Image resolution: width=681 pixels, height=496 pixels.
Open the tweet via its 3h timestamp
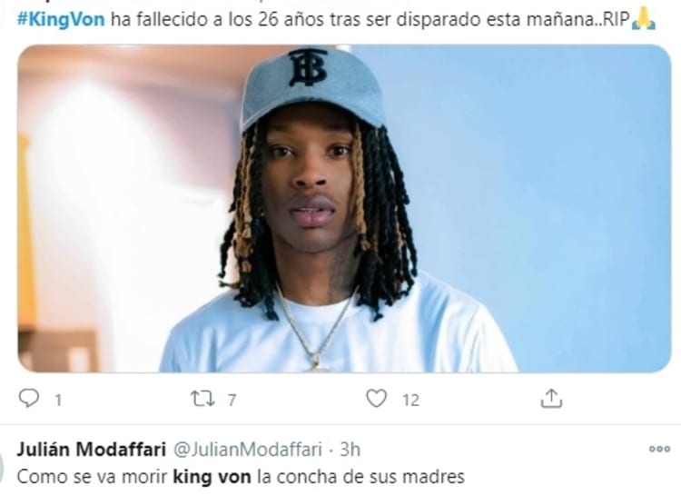[x=350, y=450]
